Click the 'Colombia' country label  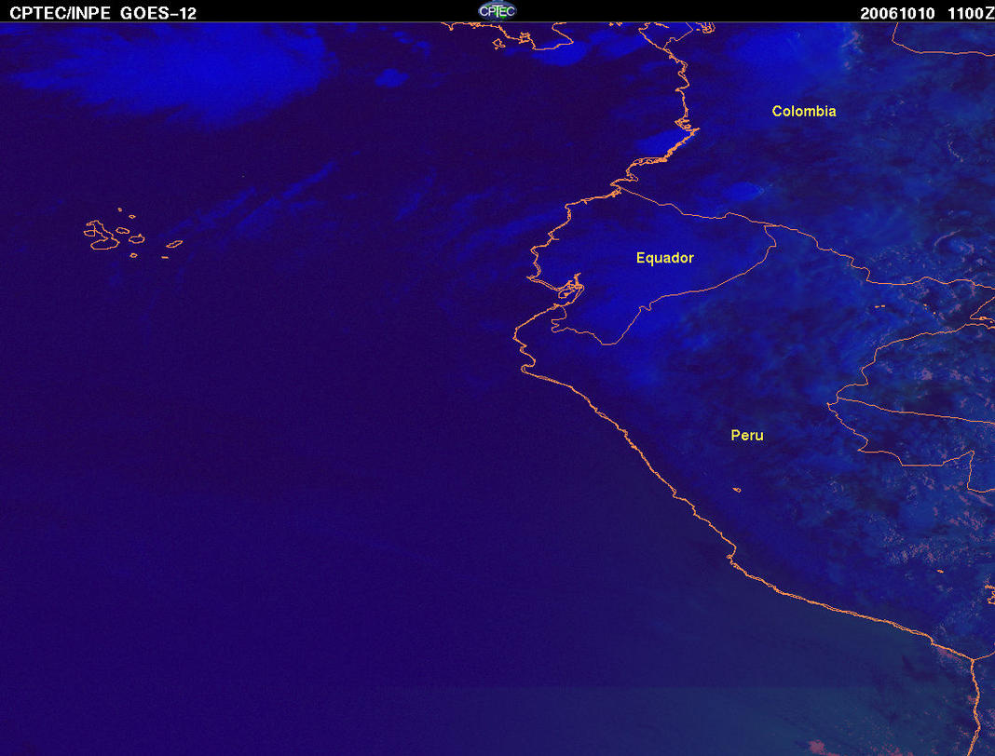tap(804, 111)
